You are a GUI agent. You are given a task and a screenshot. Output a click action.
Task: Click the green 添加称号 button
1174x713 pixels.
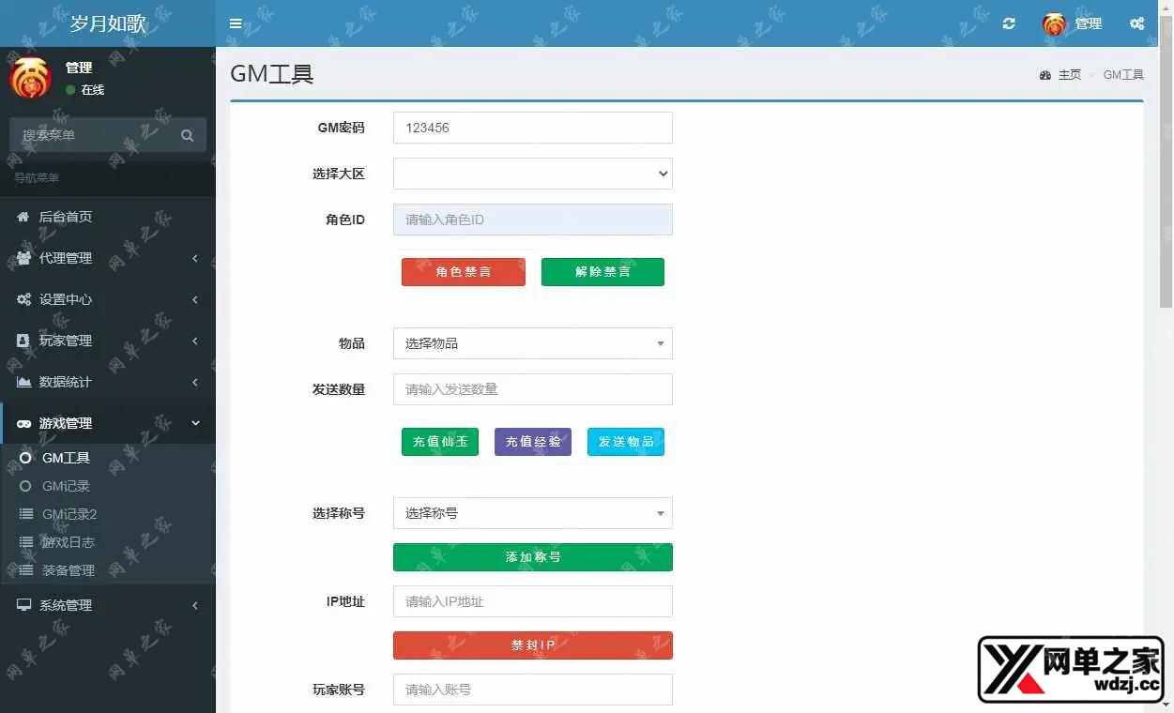click(x=532, y=557)
